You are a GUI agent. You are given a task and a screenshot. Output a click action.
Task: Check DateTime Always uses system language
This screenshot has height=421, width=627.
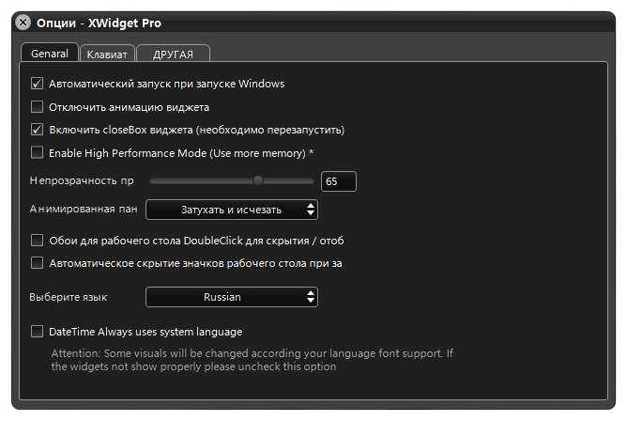coord(38,332)
